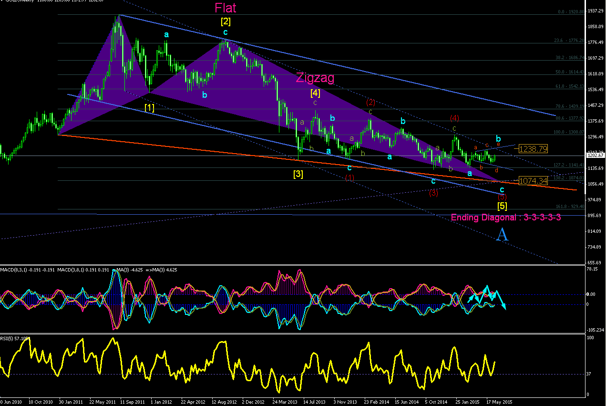This screenshot has height=406, width=606.
Task: Click price scale value 1697.29
Action: click(596, 58)
